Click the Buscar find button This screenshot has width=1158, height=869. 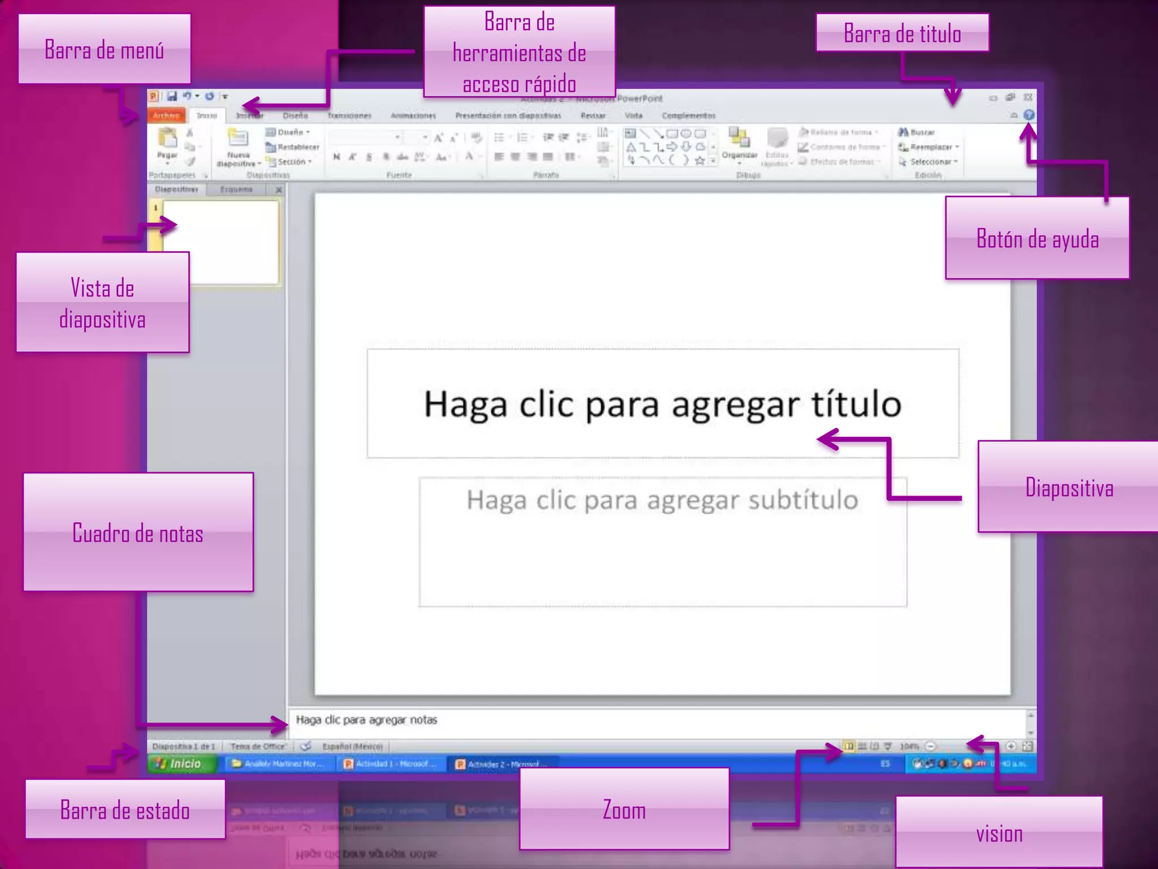point(917,132)
